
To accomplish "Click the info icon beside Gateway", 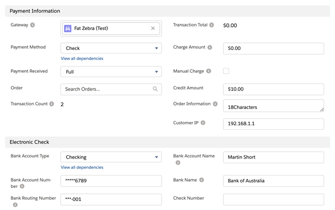I will [32, 25].
